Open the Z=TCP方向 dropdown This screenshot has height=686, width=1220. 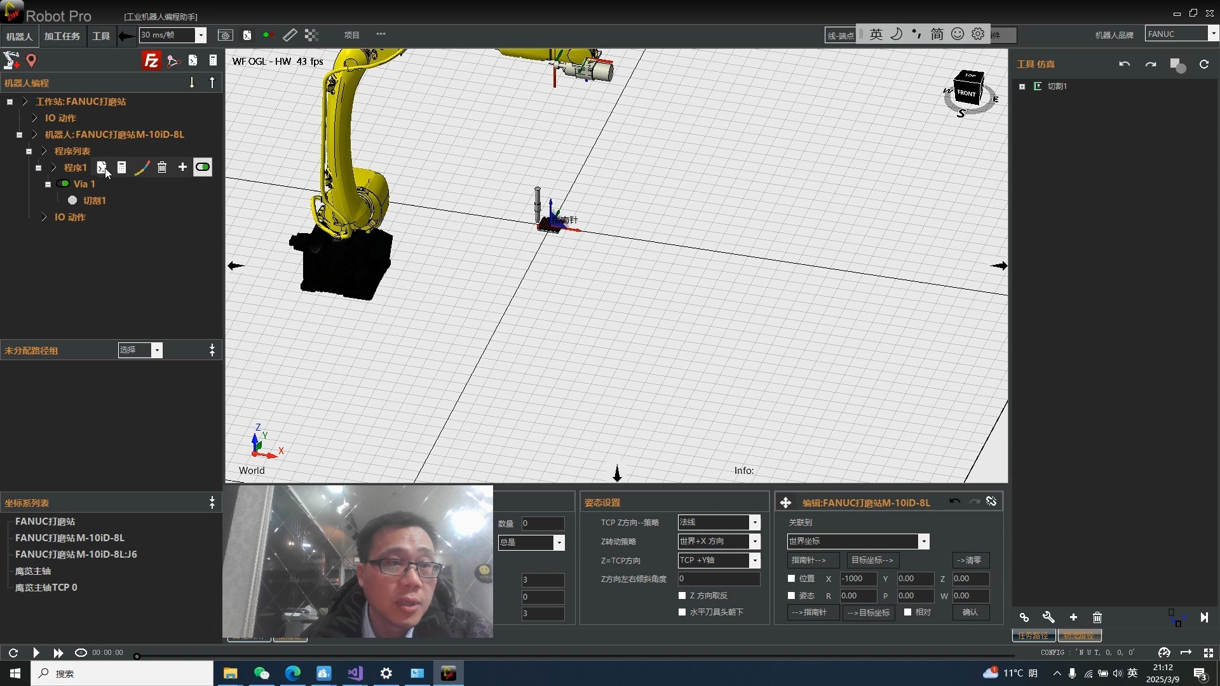(x=755, y=560)
